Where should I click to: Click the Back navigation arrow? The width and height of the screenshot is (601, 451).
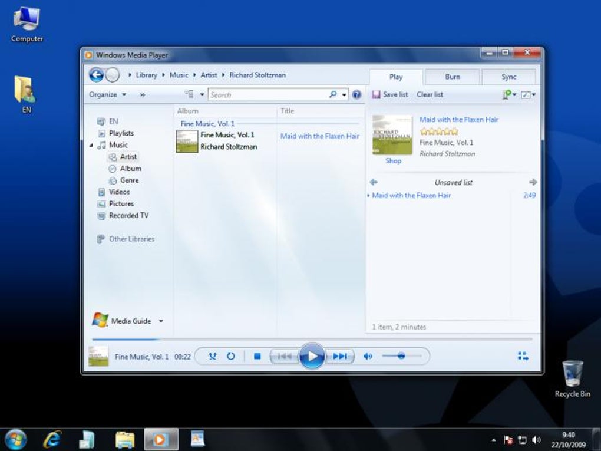pos(96,75)
